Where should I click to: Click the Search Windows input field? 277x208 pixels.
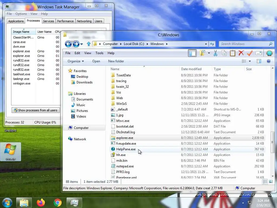click(x=247, y=44)
